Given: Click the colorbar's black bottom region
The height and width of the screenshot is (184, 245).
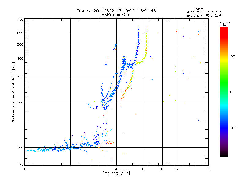Looking at the screenshot, I should (224, 154).
